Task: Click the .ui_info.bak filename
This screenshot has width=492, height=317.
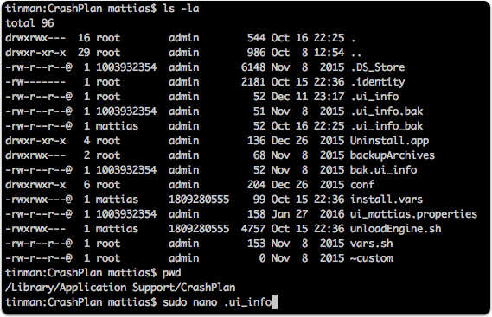Action: tap(387, 111)
